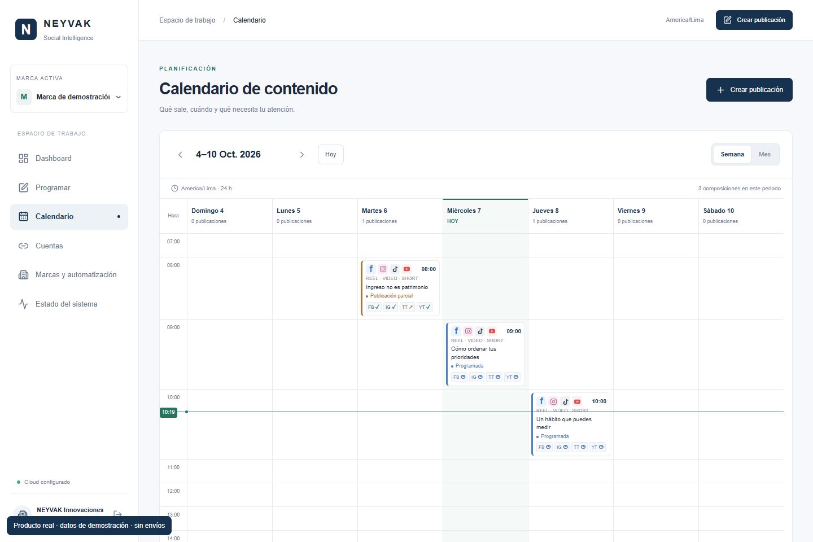The image size is (813, 542).
Task: Click the Martes 6 column header
Action: [x=400, y=216]
